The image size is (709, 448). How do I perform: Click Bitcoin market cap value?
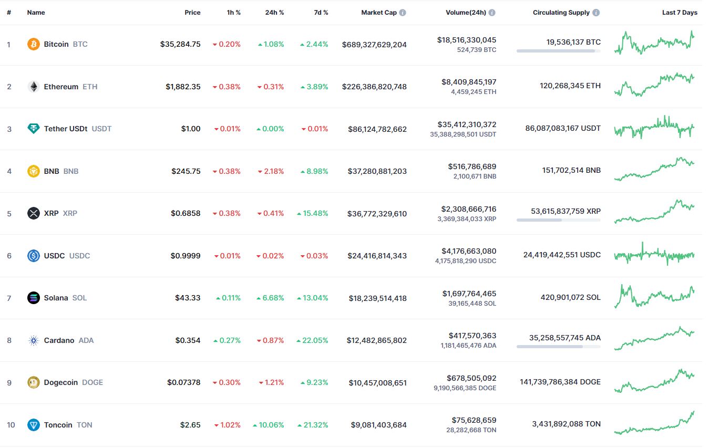pos(374,45)
